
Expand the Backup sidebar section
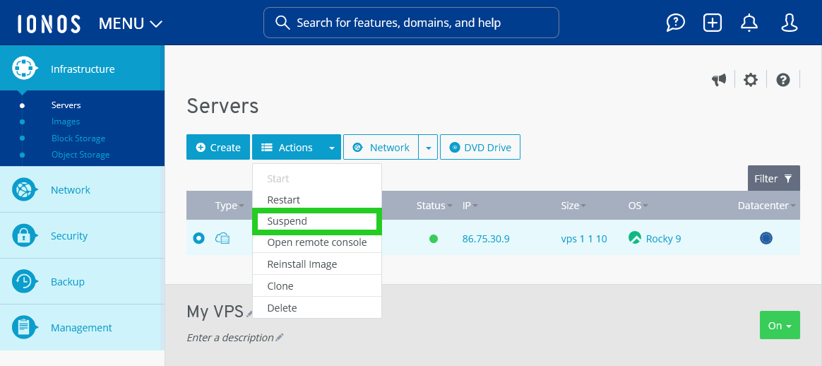[x=83, y=282]
